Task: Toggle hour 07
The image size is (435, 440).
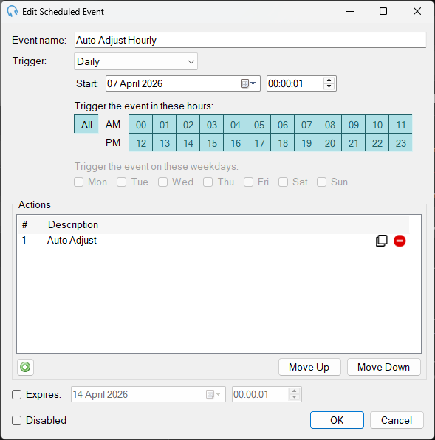Action: [x=306, y=124]
